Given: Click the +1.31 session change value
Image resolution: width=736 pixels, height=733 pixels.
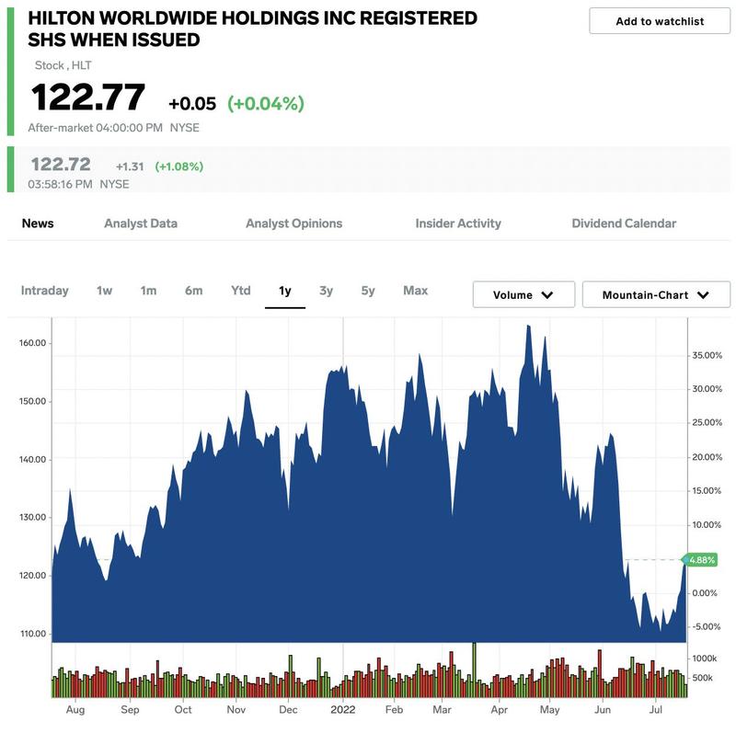Looking at the screenshot, I should click(130, 166).
